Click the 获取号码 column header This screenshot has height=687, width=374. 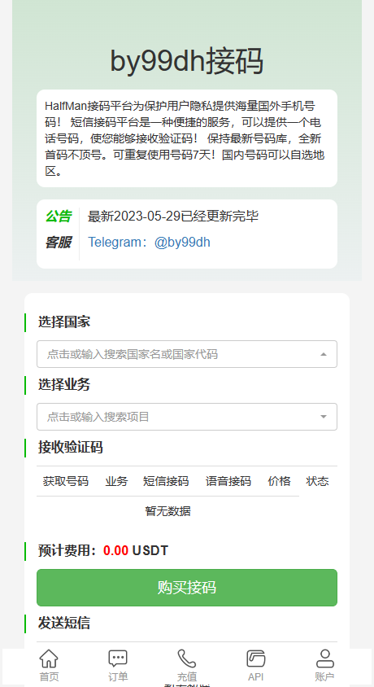click(66, 481)
